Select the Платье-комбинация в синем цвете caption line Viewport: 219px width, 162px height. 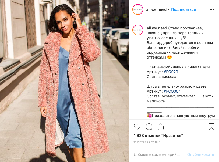[178, 67]
